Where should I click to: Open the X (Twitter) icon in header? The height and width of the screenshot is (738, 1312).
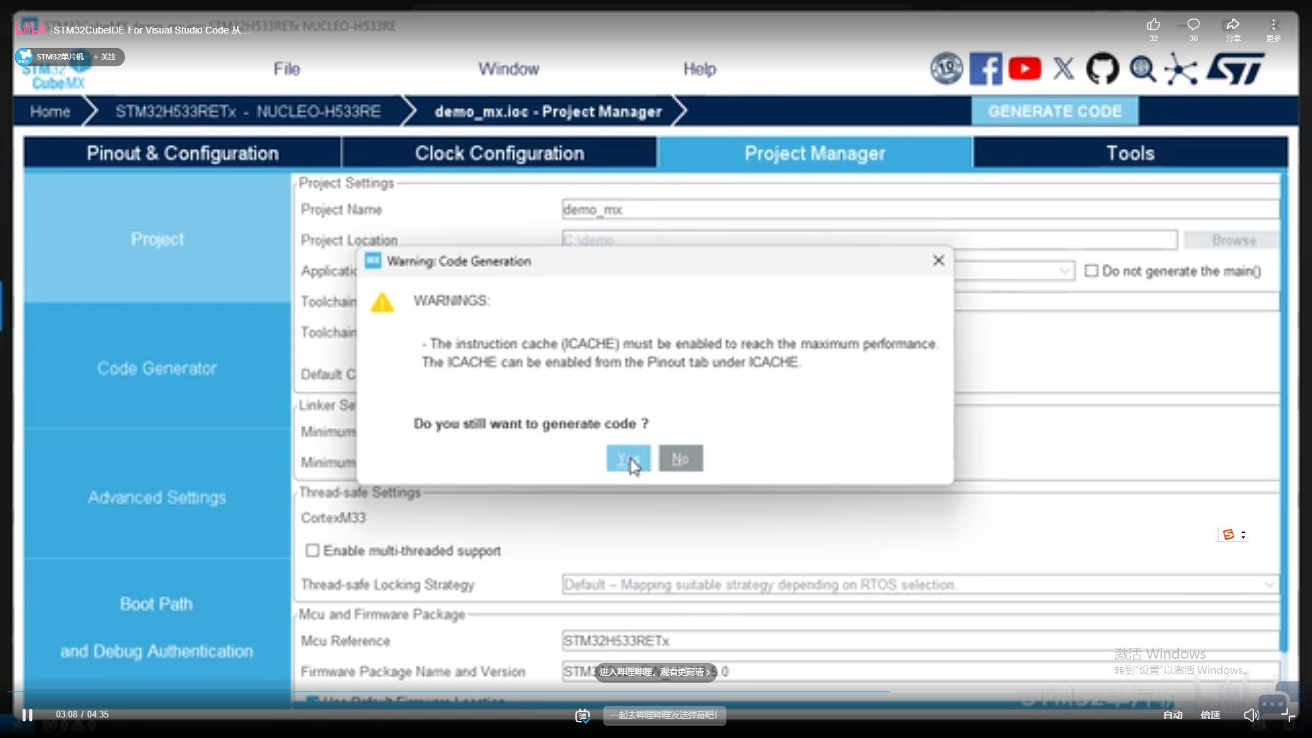1063,69
